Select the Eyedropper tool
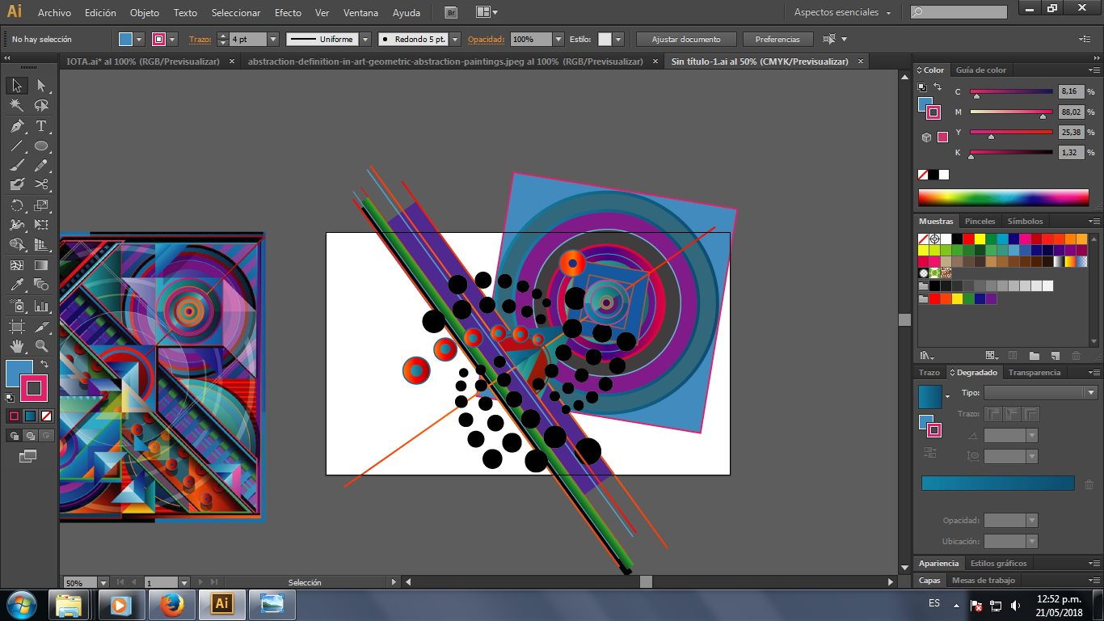Image resolution: width=1104 pixels, height=621 pixels. click(x=17, y=285)
